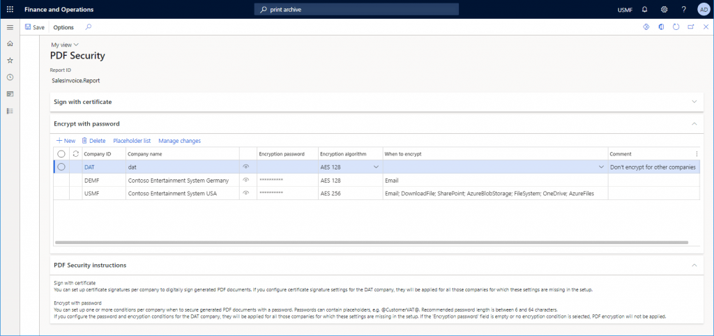Click the DAT company ID link
Screen dimensions: 714x336
[90, 167]
